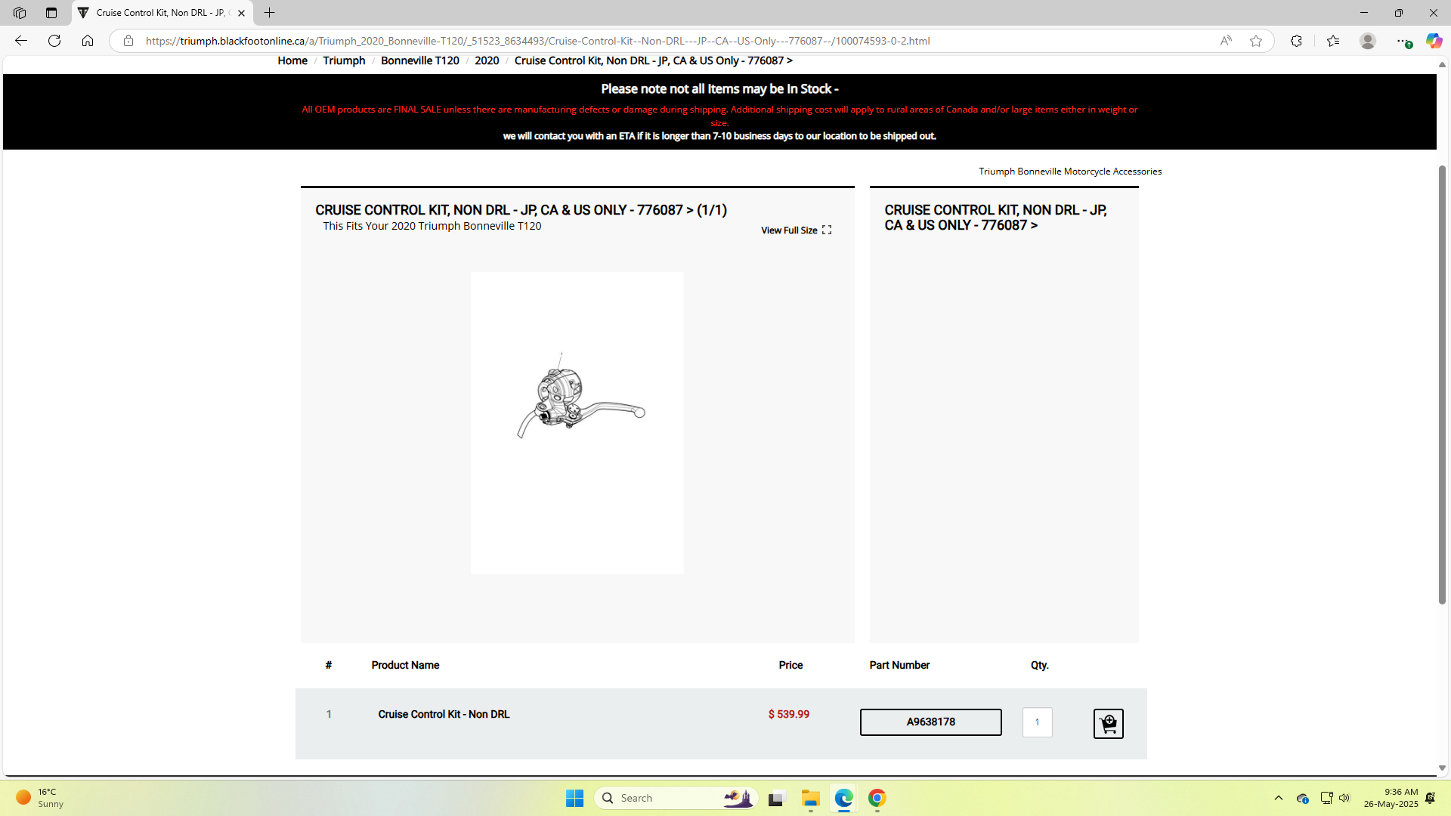This screenshot has width=1451, height=816.
Task: Open Settings and more menu
Action: point(1402,41)
